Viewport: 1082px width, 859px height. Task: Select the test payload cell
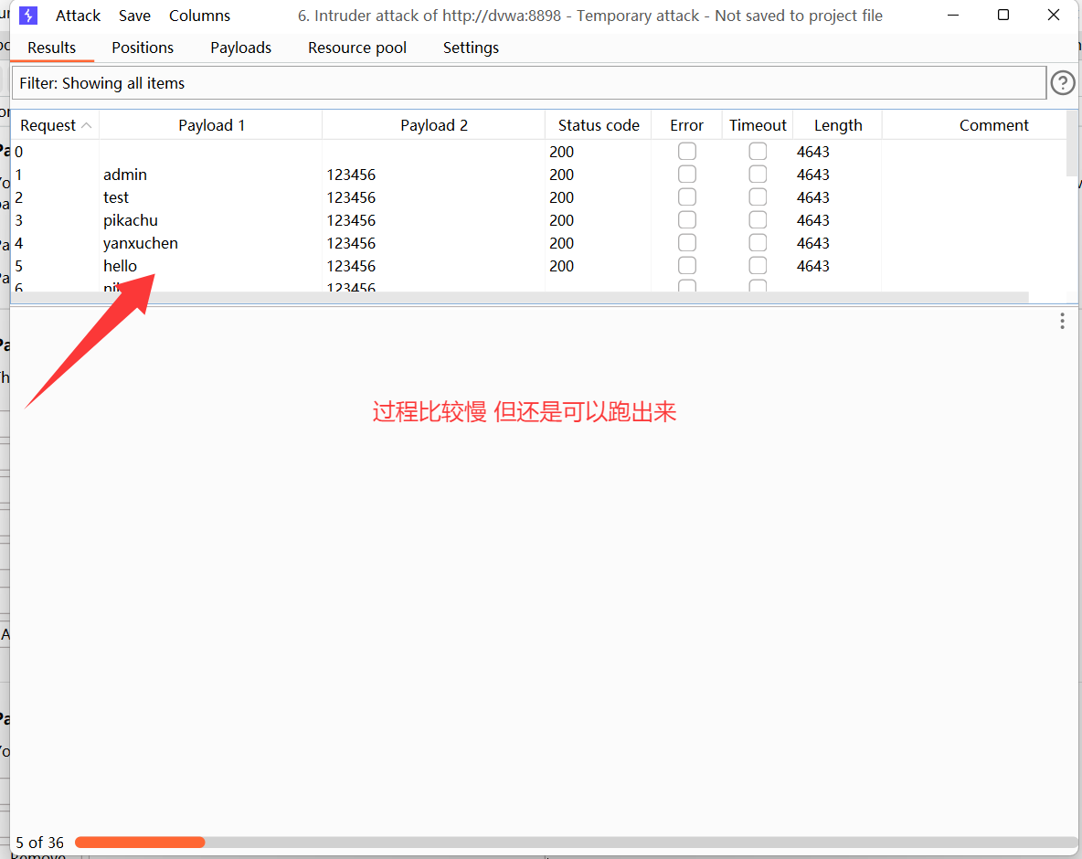tap(116, 197)
